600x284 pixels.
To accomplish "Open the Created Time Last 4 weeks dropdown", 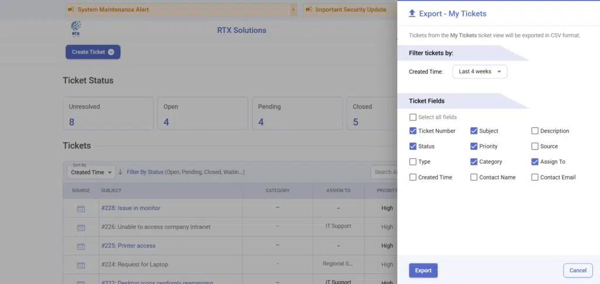I will 480,72.
